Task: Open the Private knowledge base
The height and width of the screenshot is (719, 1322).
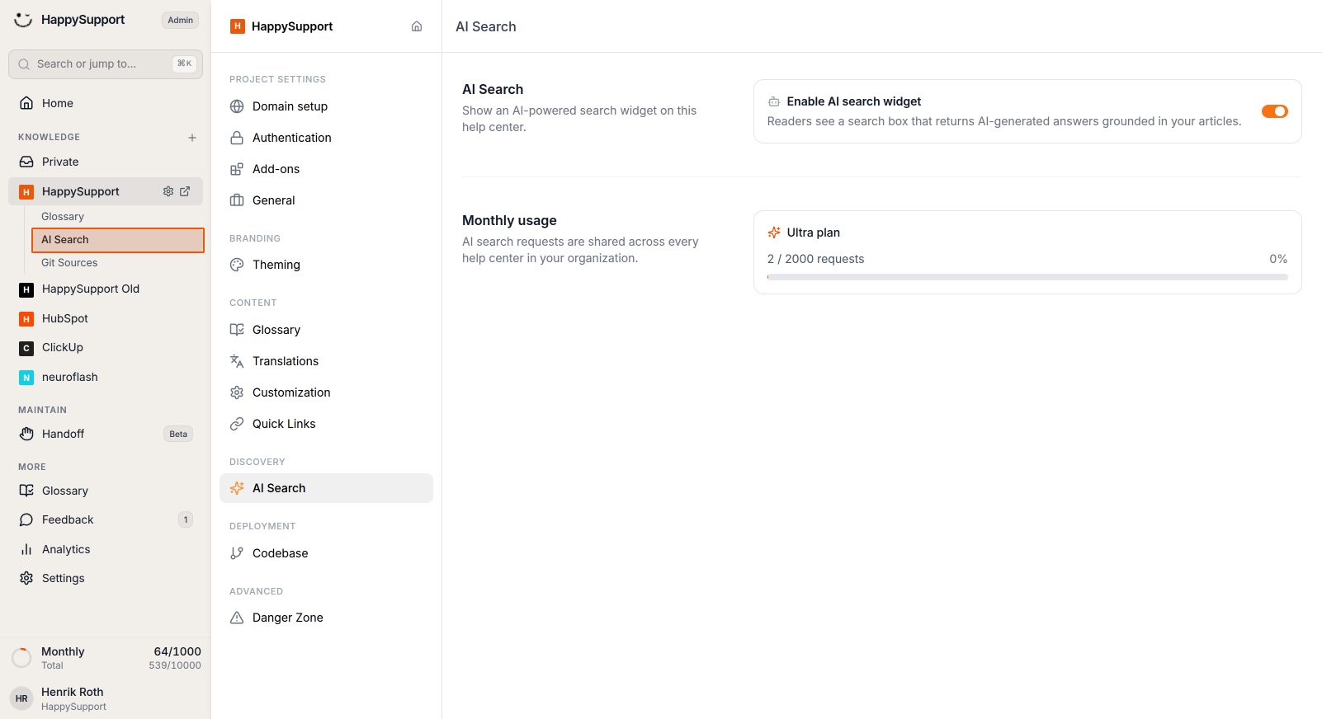Action: [x=106, y=162]
